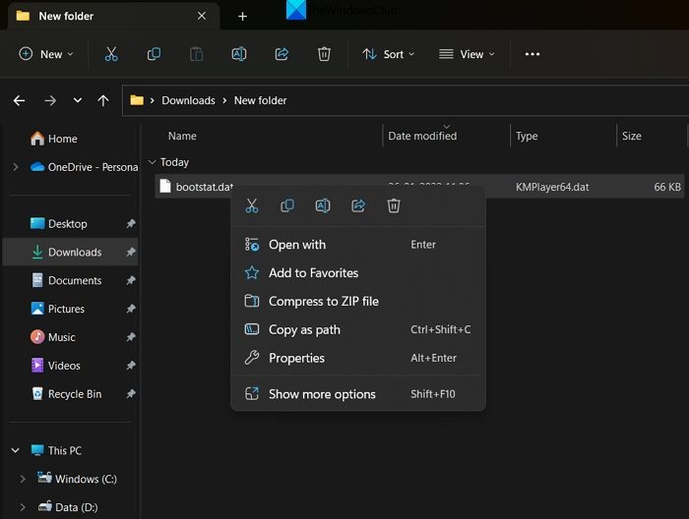
Task: Click the Share icon in the top toolbar
Action: click(282, 54)
